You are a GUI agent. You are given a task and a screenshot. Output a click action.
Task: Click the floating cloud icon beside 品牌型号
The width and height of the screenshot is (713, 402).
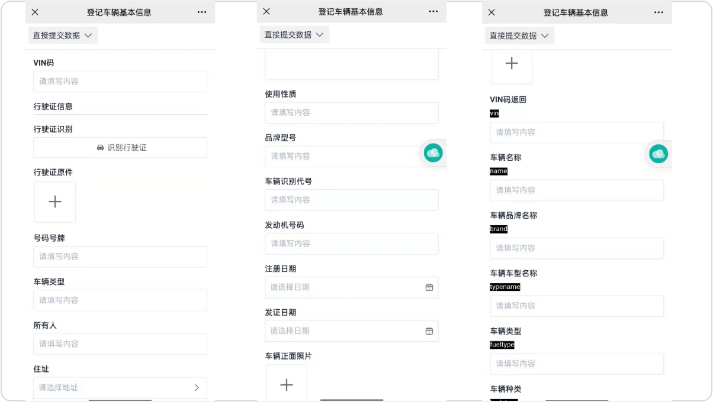[x=433, y=153]
